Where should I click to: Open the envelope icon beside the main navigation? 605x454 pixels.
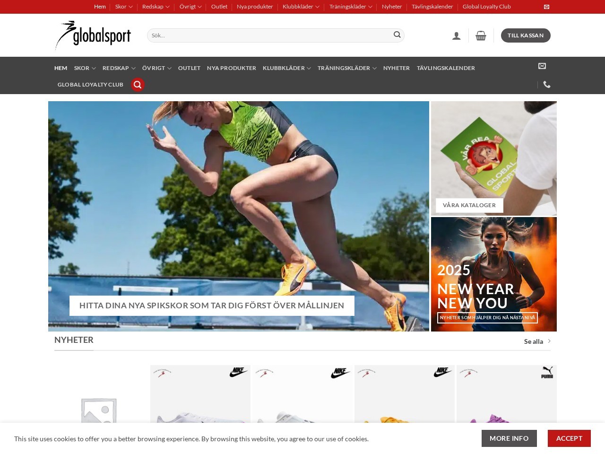pyautogui.click(x=542, y=66)
